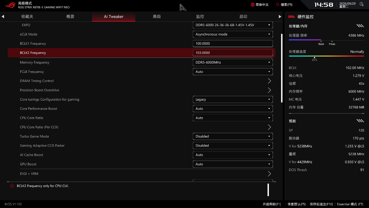Image resolution: width=369 pixels, height=208 pixels.
Task: Click the info icon beside the BCLK2 description
Action: pos(12,186)
